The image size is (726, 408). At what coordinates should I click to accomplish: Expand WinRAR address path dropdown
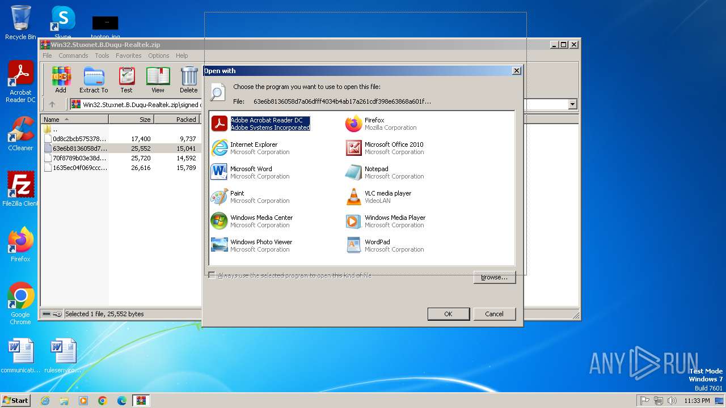click(572, 104)
